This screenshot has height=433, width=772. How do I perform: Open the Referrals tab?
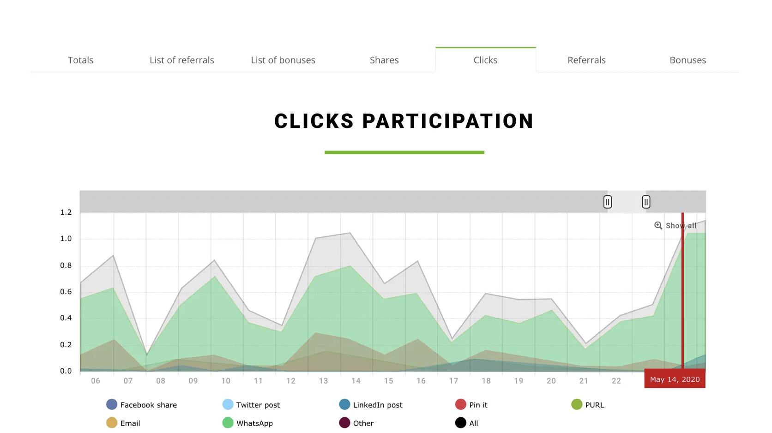[x=586, y=60]
